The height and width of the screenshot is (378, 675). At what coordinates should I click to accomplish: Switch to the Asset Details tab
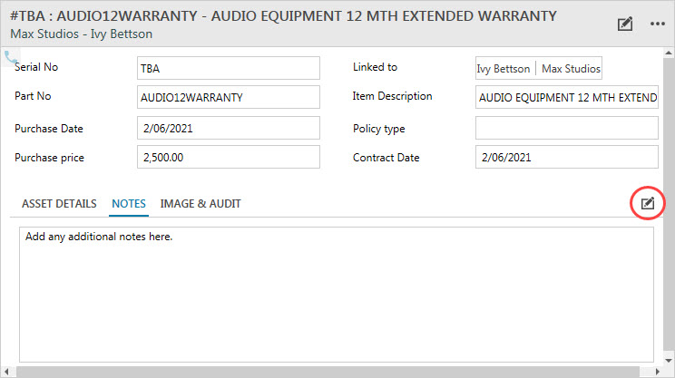59,204
